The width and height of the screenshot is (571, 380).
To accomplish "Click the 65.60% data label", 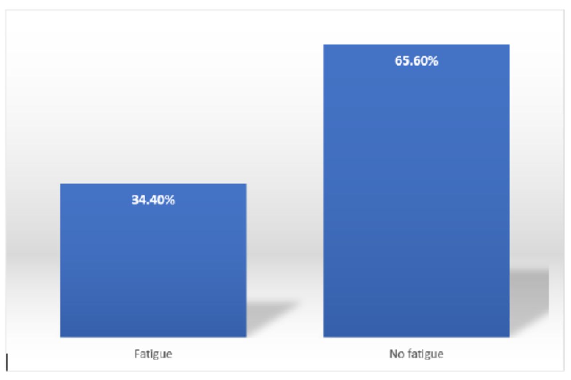I will pyautogui.click(x=416, y=61).
